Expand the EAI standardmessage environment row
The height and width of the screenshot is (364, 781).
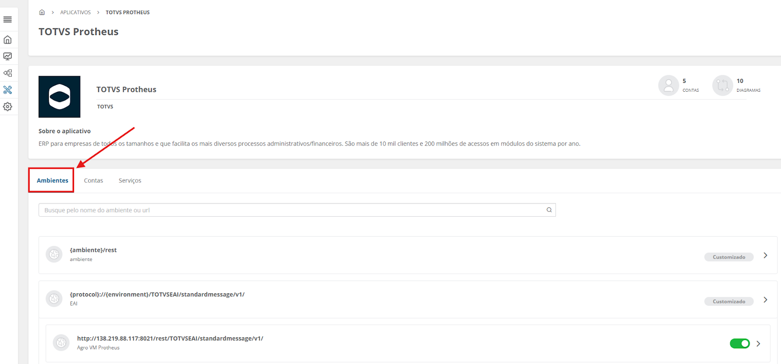coord(765,300)
